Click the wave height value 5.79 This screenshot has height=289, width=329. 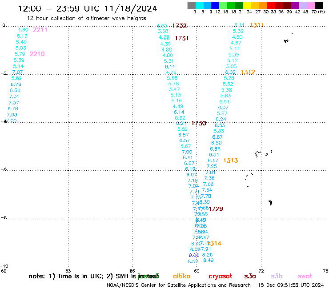[x=20, y=54]
